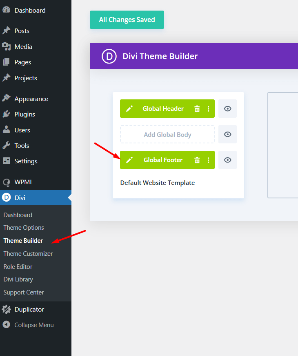This screenshot has height=356, width=298.
Task: Open Global Header three-dot options menu
Action: tap(208, 109)
